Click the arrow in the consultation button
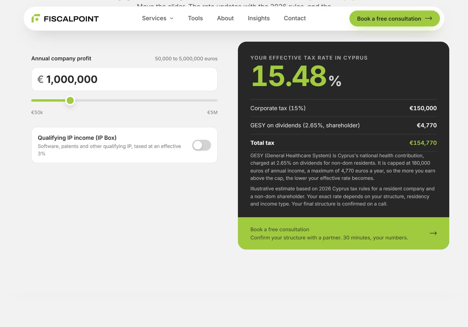This screenshot has height=327, width=468. 429,18
